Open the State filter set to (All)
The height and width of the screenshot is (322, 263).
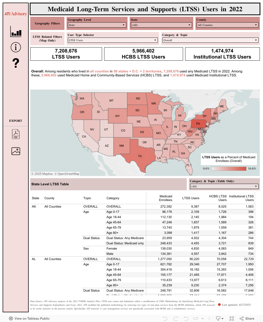click(161, 25)
